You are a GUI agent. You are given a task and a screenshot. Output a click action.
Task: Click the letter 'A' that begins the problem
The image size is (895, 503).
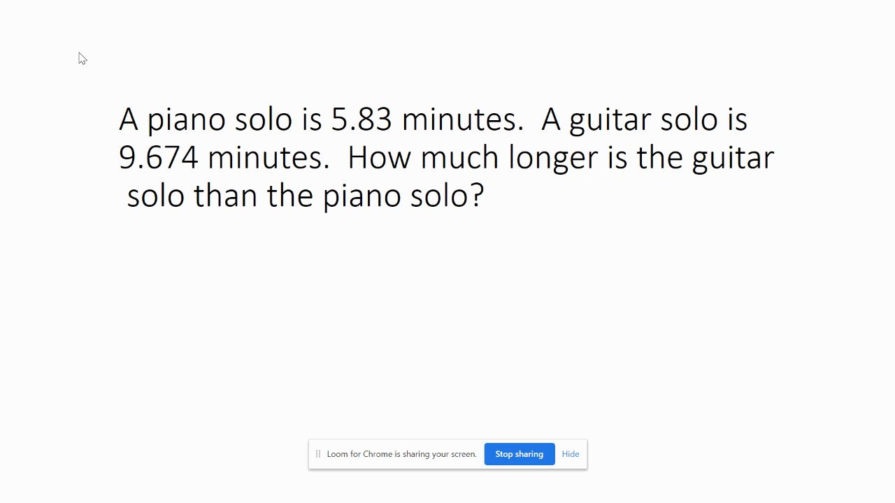click(x=129, y=119)
